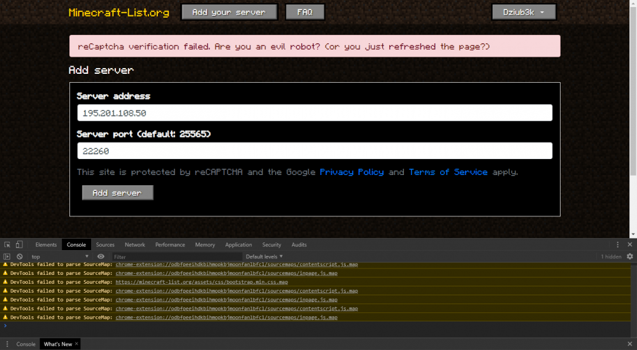
Task: Switch to the Console tab
Action: pos(76,245)
